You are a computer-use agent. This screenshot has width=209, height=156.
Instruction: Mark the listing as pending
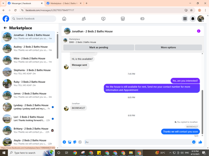coord(99,47)
